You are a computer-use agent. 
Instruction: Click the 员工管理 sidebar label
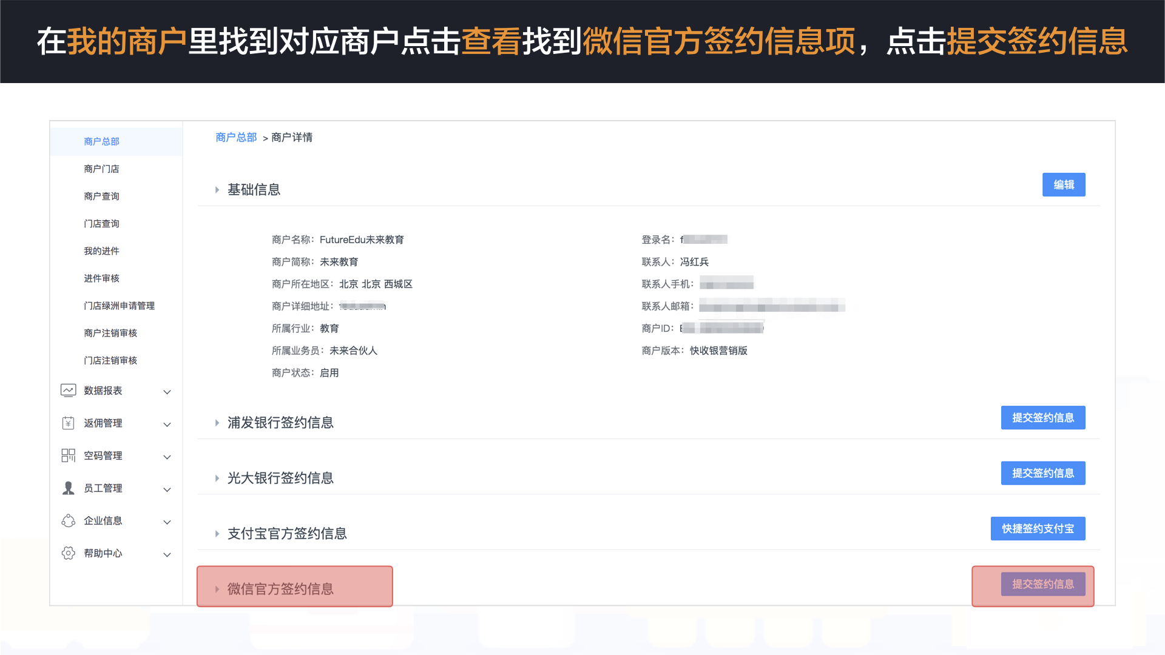click(x=103, y=488)
